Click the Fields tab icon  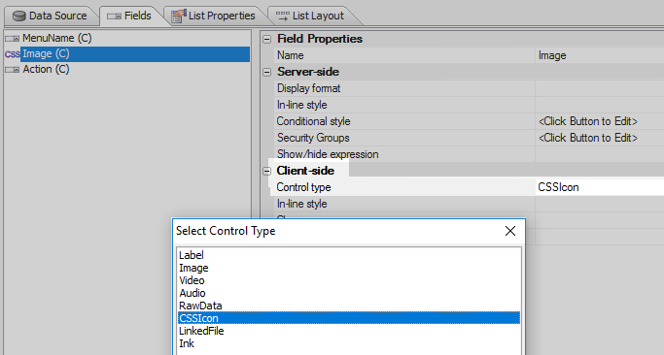pos(114,16)
